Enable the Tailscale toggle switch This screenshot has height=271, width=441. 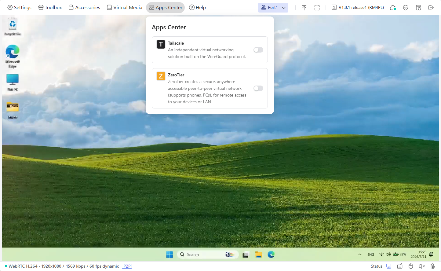tap(258, 50)
